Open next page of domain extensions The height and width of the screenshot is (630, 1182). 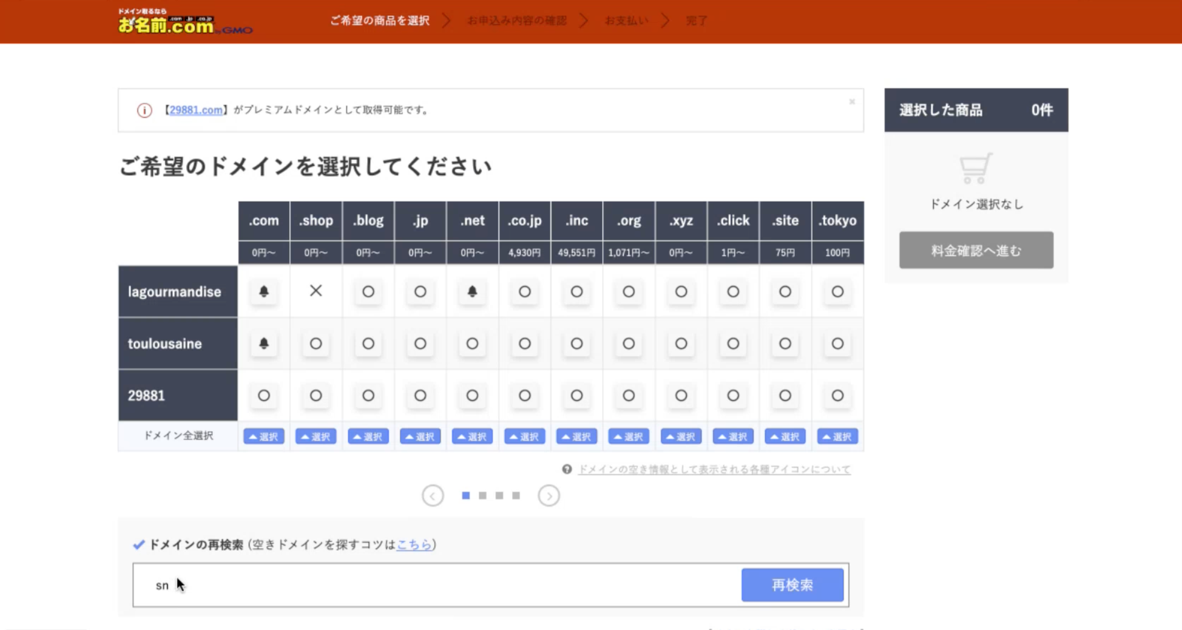548,495
